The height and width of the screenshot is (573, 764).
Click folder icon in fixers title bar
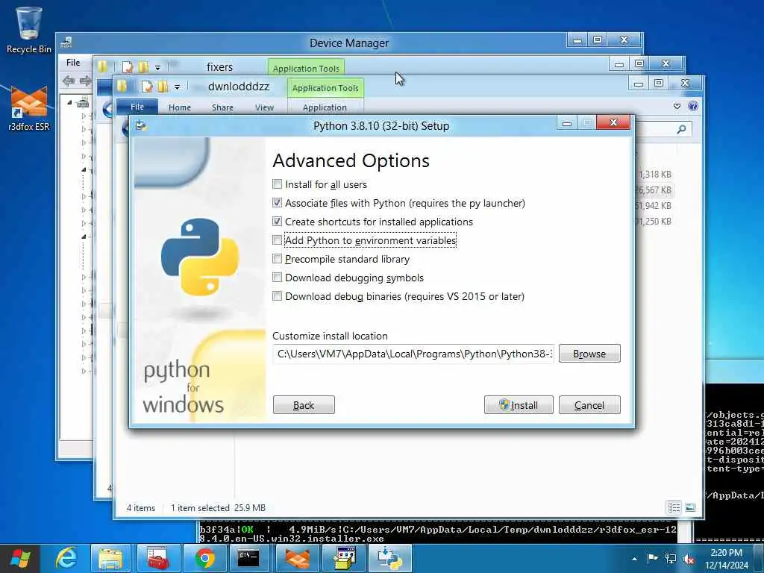[x=101, y=66]
